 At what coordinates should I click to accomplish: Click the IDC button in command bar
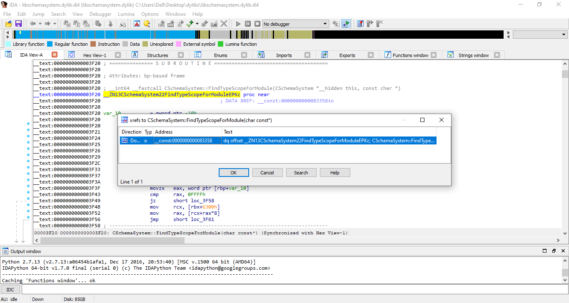pyautogui.click(x=10, y=289)
